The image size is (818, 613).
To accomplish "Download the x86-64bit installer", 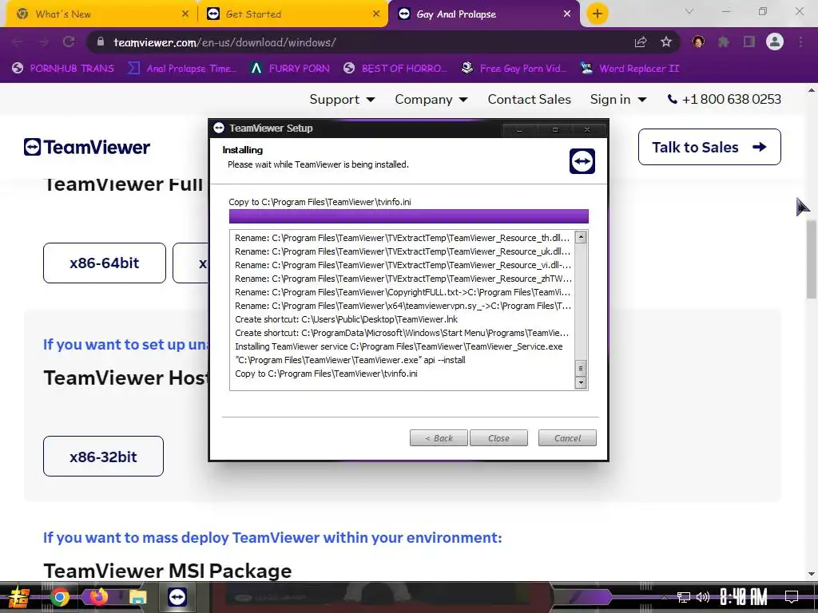I will (105, 263).
